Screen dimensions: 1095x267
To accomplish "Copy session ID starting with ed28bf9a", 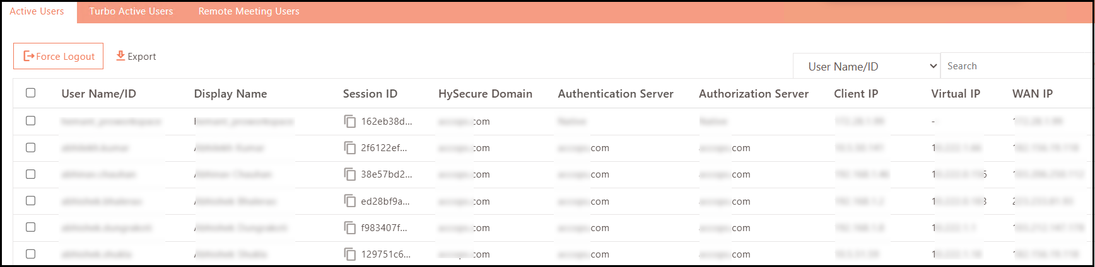I will coord(349,201).
